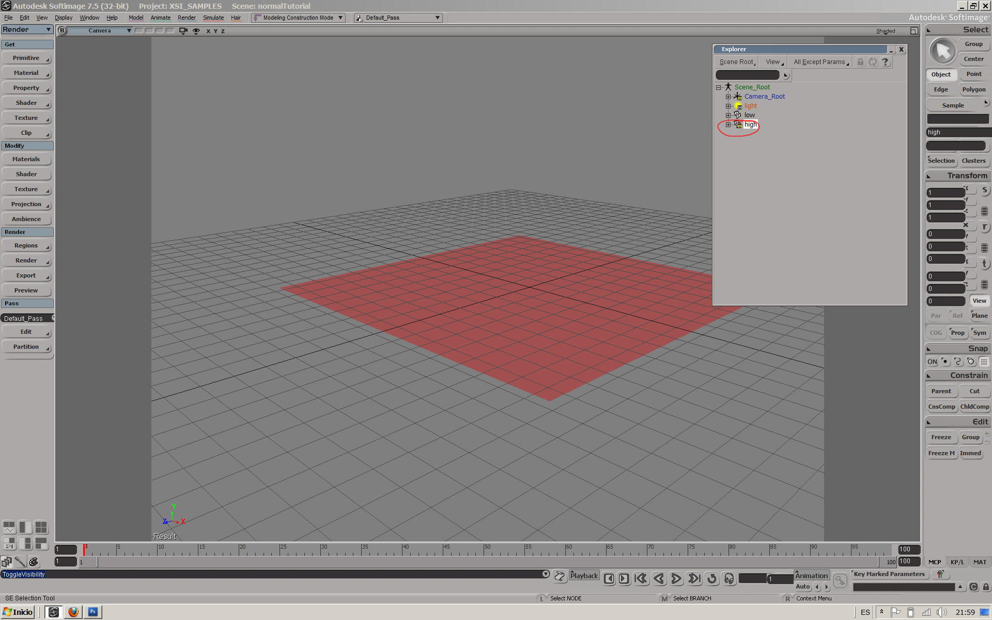Image resolution: width=992 pixels, height=620 pixels.
Task: Click the Ambience button
Action: (26, 220)
